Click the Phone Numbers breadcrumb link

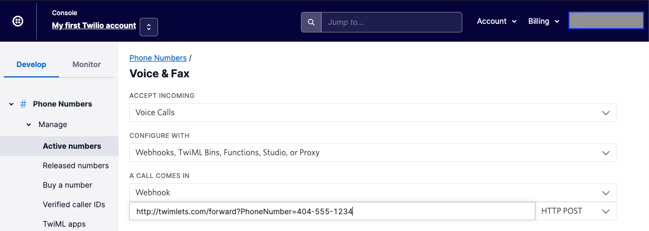point(158,58)
